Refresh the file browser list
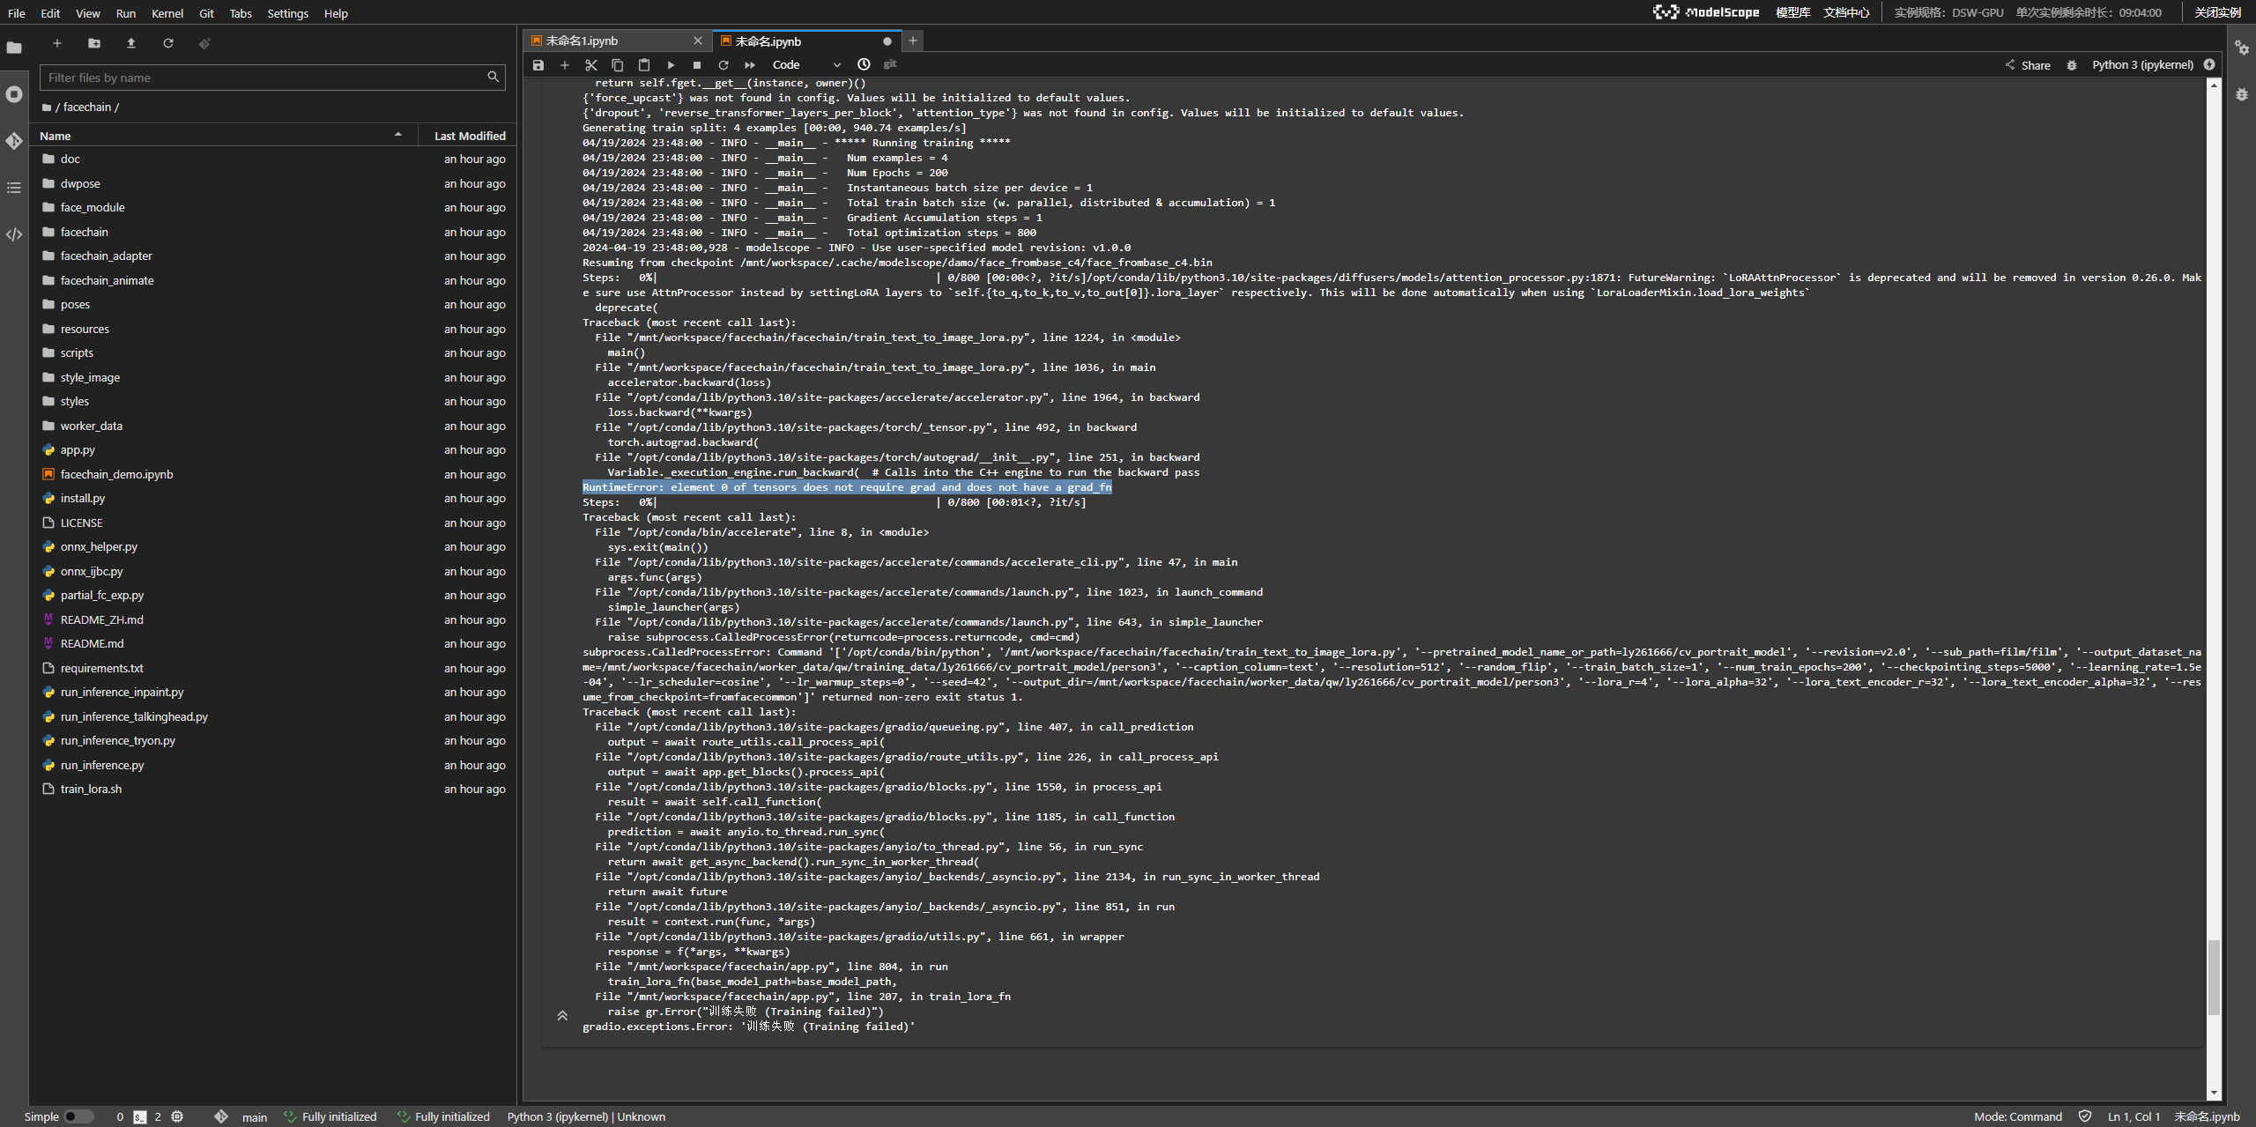2256x1127 pixels. coord(168,43)
